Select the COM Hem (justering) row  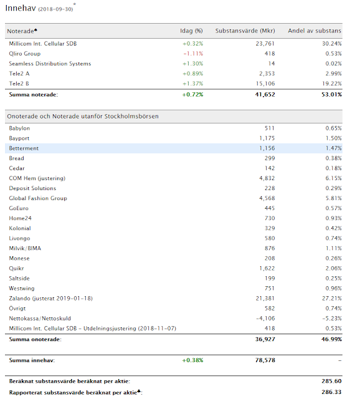point(174,178)
